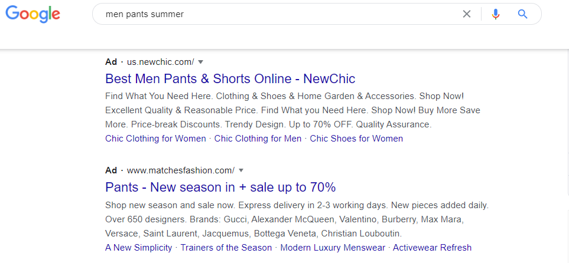Expand the us.newchic.com ad dropdown arrow
Viewport: 569px width, 263px height.
(200, 62)
